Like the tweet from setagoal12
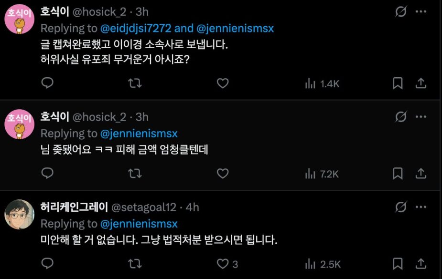This screenshot has height=279, width=442. point(222,263)
